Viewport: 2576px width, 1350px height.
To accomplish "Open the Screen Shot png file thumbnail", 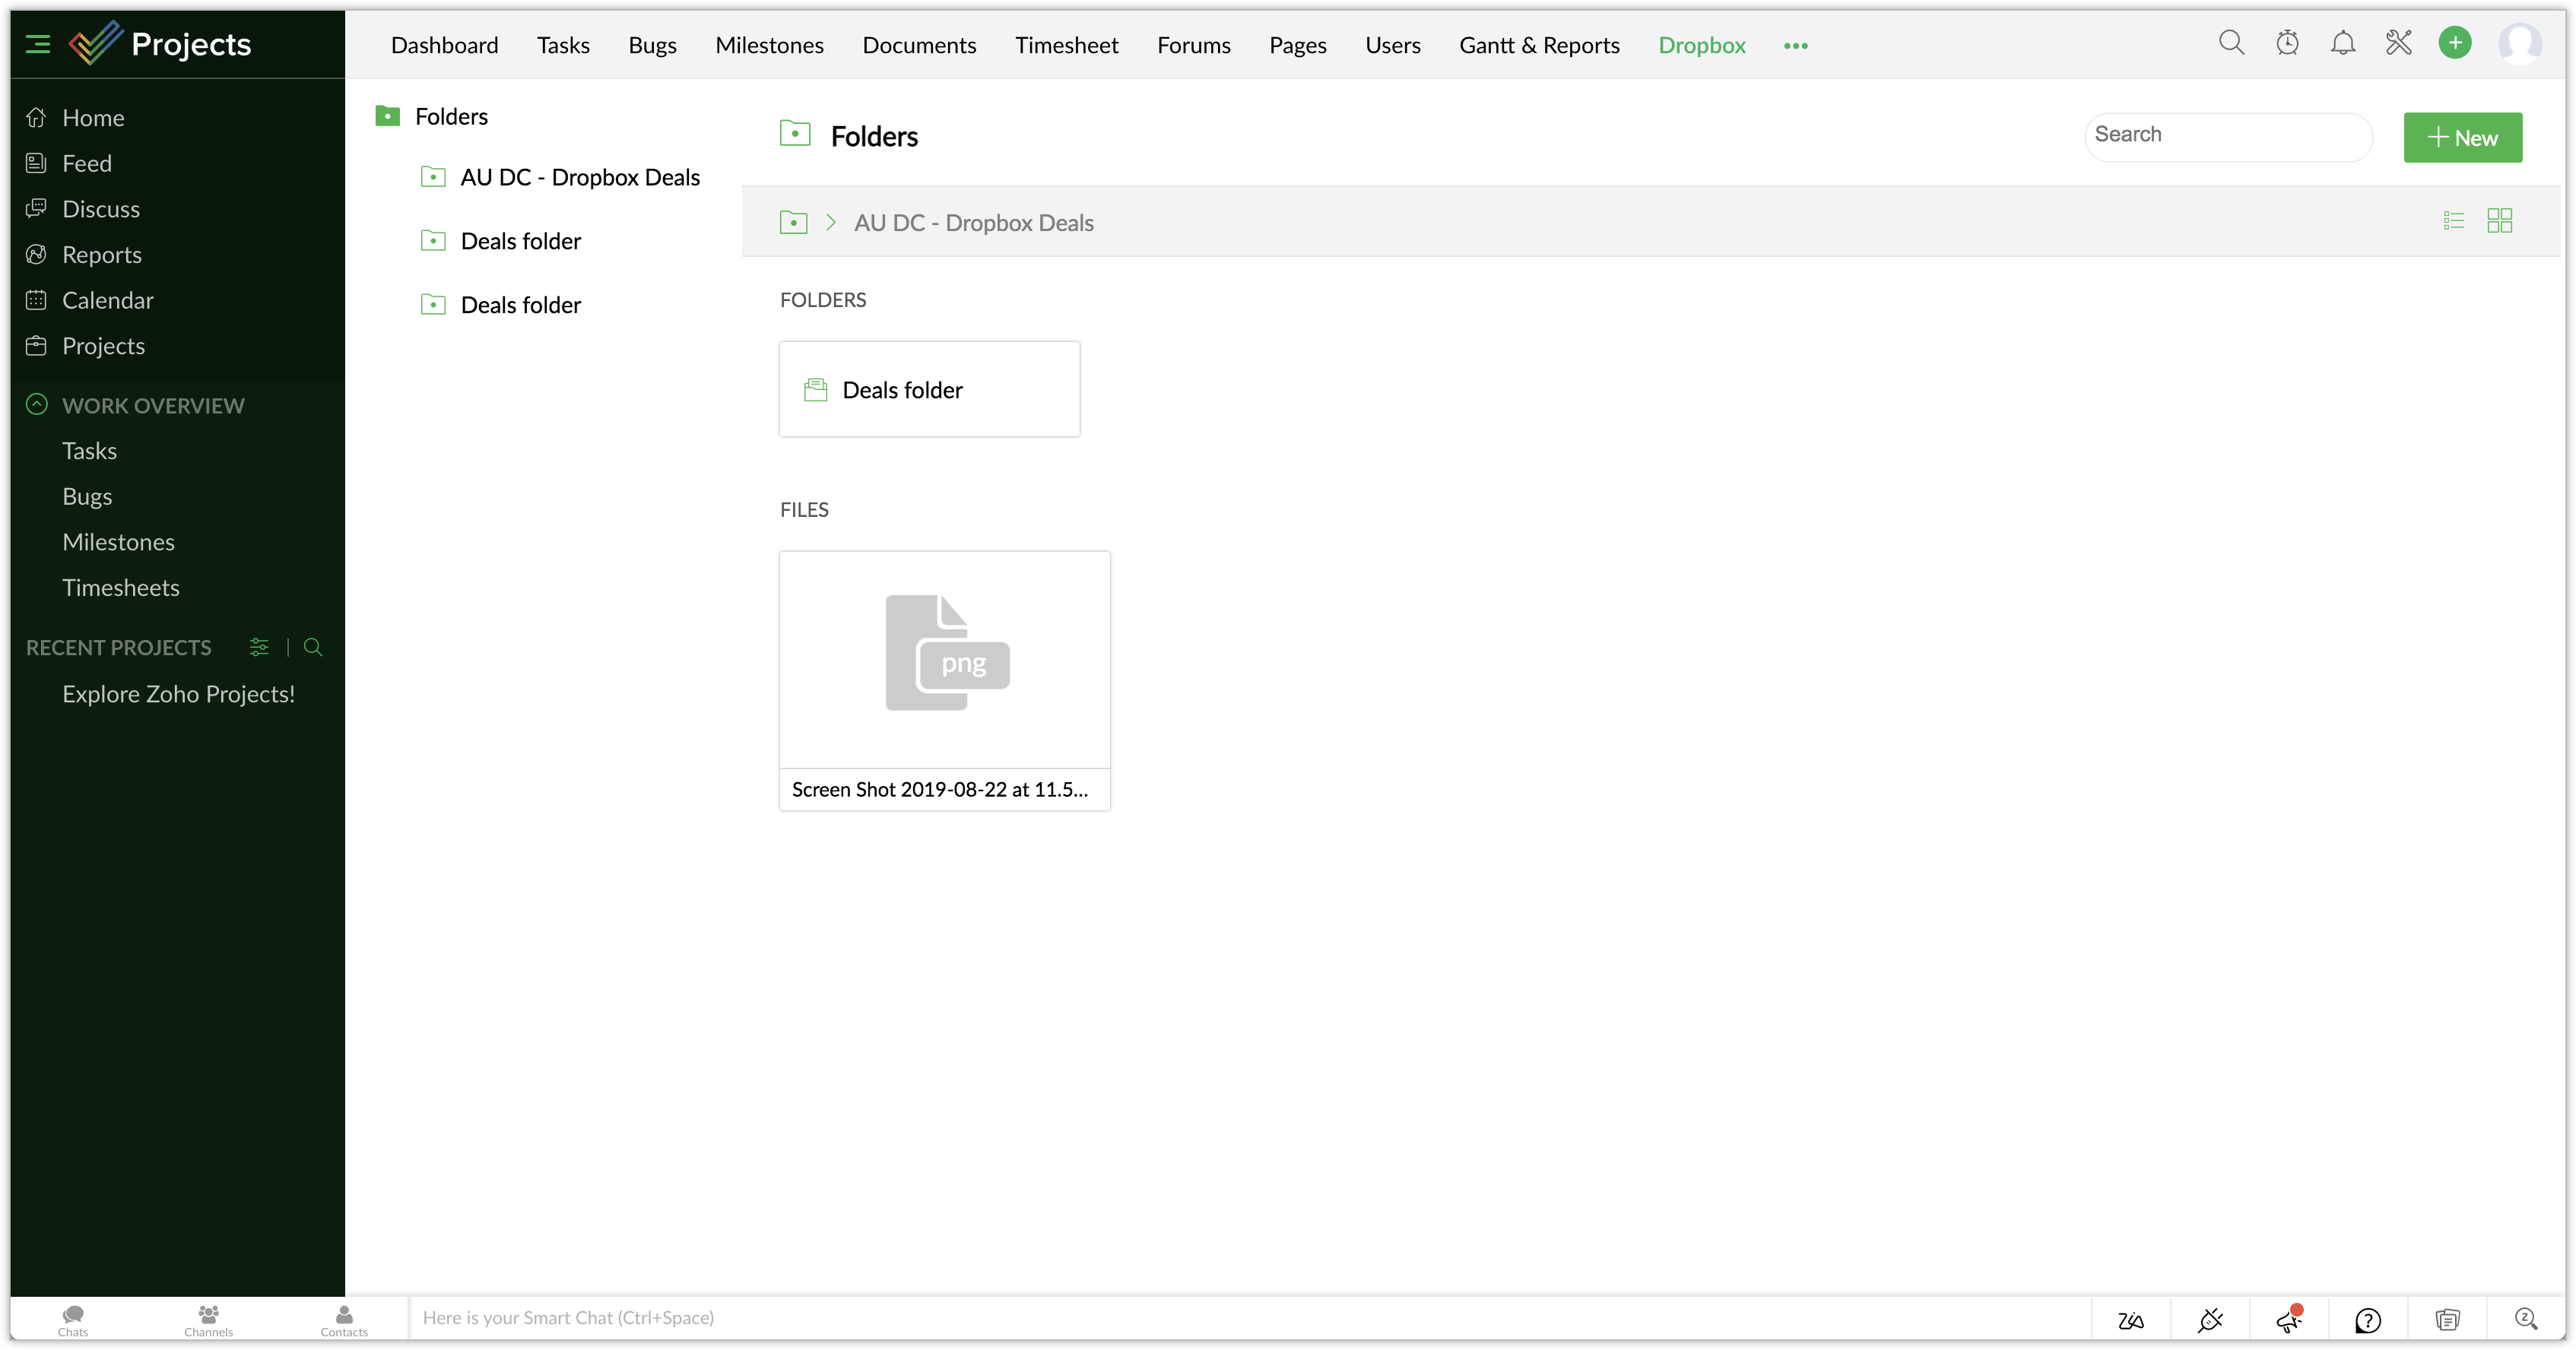I will click(x=944, y=660).
